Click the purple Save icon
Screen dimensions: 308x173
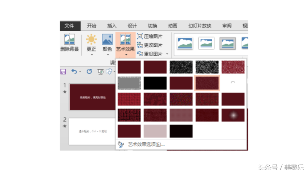click(63, 72)
